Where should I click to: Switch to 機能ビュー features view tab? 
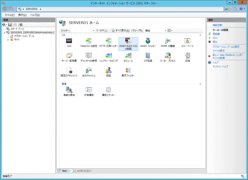pos(65,171)
